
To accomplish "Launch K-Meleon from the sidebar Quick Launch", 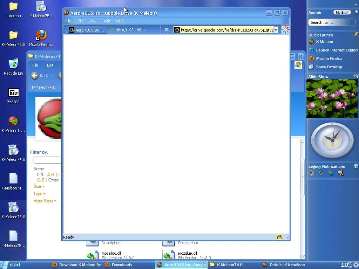I will (x=321, y=42).
